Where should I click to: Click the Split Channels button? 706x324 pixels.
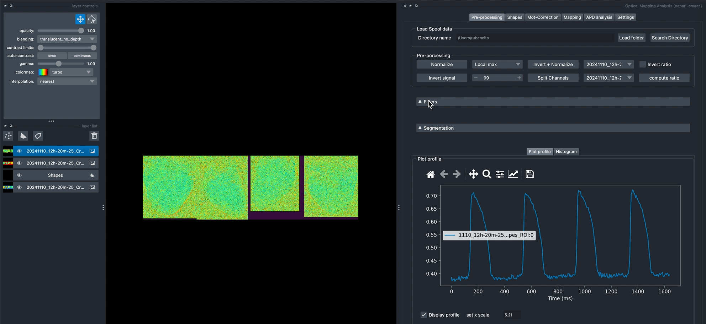point(553,78)
